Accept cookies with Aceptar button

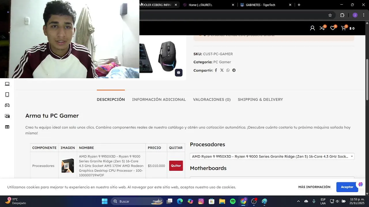tap(347, 187)
